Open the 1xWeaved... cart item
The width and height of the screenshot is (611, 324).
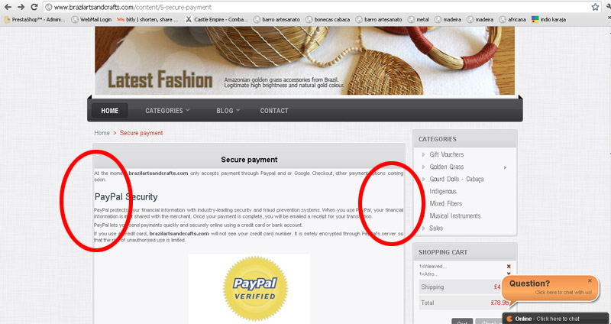(433, 266)
